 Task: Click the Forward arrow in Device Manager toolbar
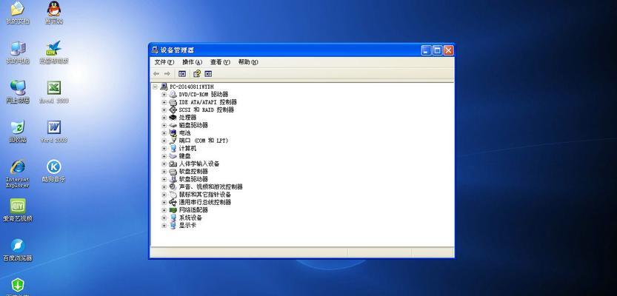167,73
